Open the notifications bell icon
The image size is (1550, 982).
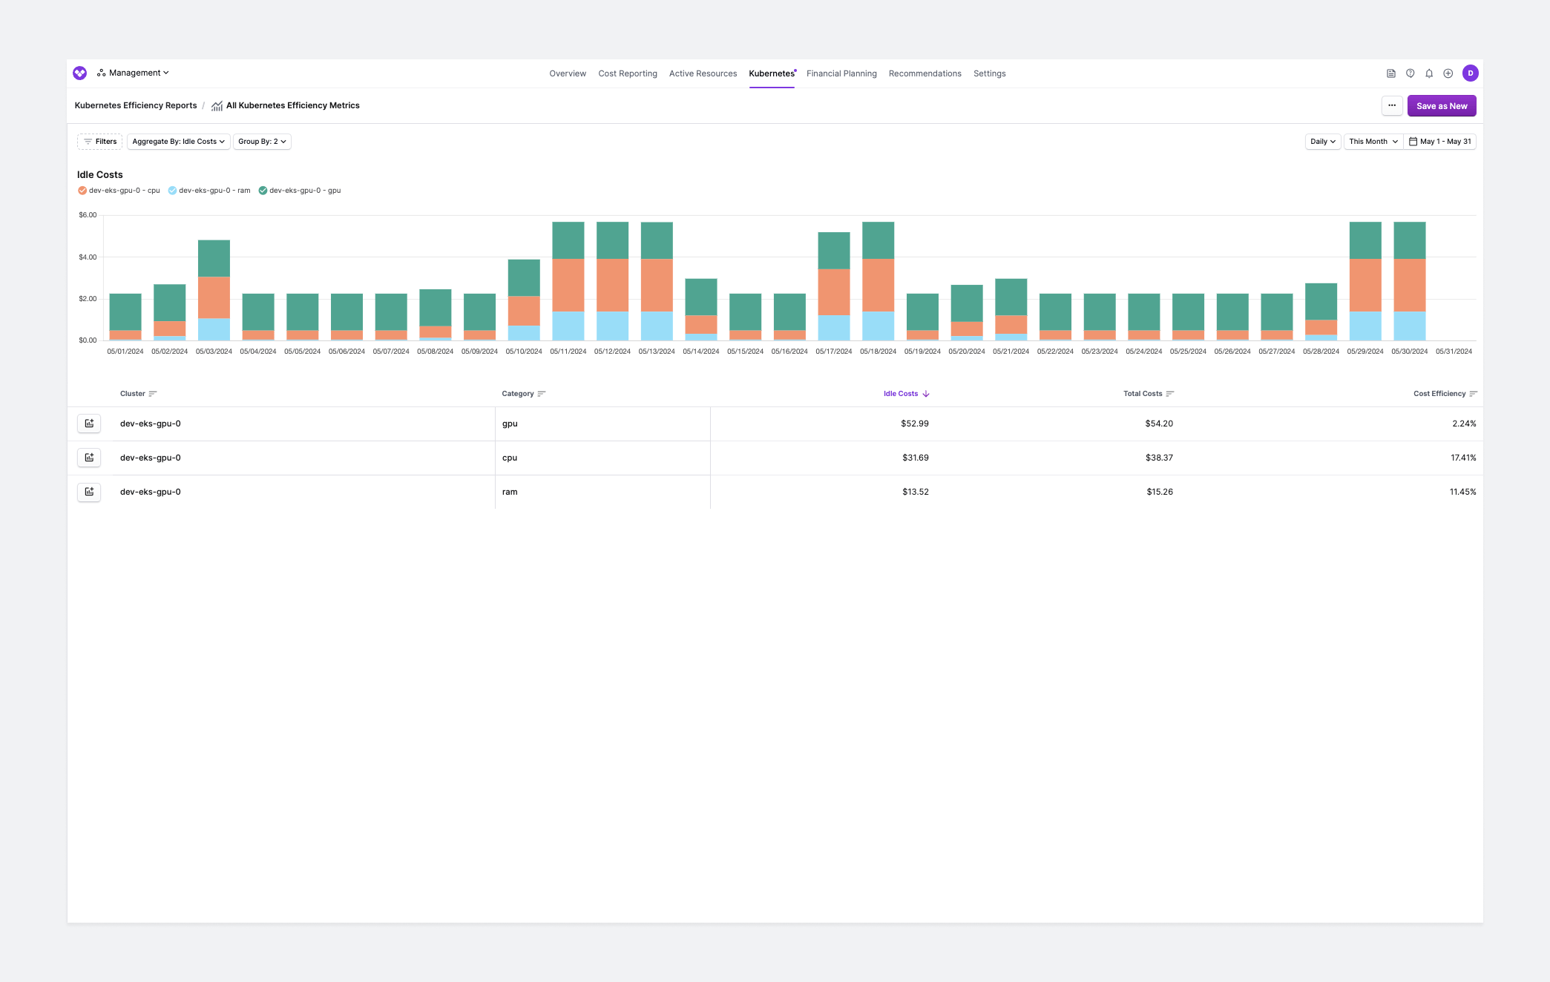click(x=1429, y=73)
